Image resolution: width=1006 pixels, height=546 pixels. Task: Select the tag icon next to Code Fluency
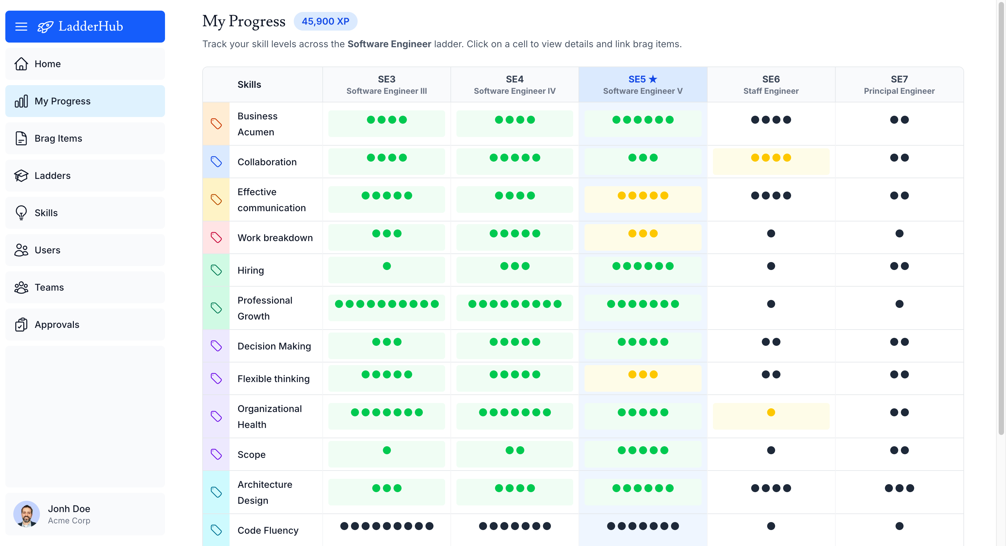(216, 530)
